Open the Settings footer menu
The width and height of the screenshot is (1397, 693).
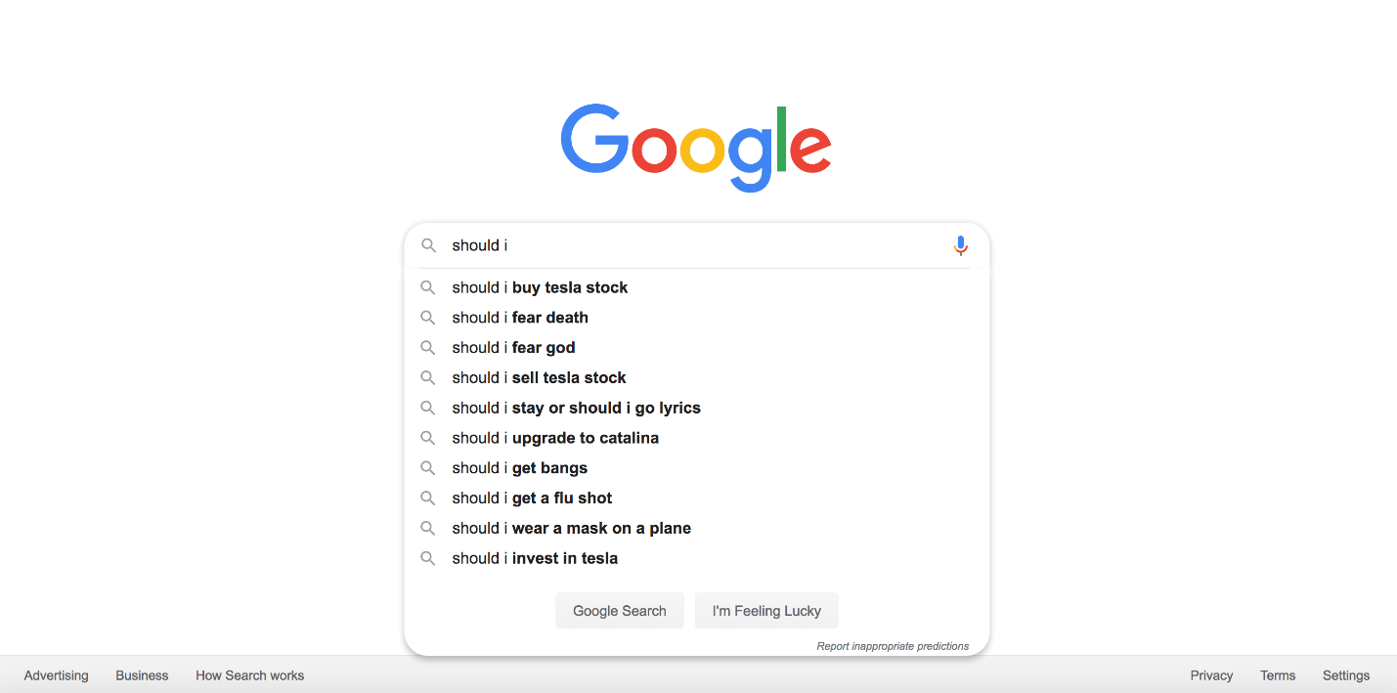tap(1345, 675)
